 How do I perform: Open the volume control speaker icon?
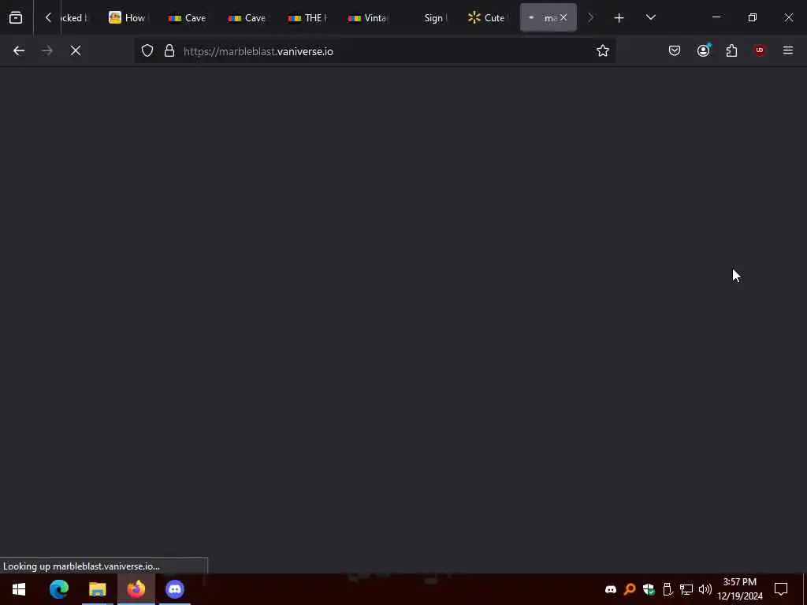[705, 589]
